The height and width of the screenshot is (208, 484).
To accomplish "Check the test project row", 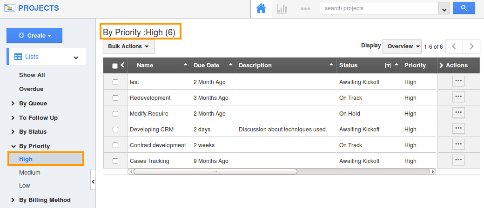I will click(115, 82).
